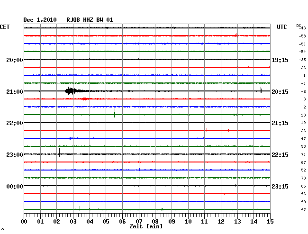Click minute axis label "09"
Screen dimensions: 308x234
pos(172,221)
